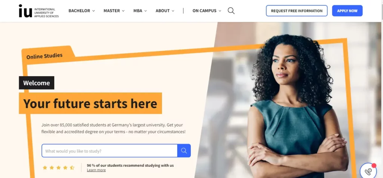Click the page's vertical scrollbar

click(x=382, y=89)
